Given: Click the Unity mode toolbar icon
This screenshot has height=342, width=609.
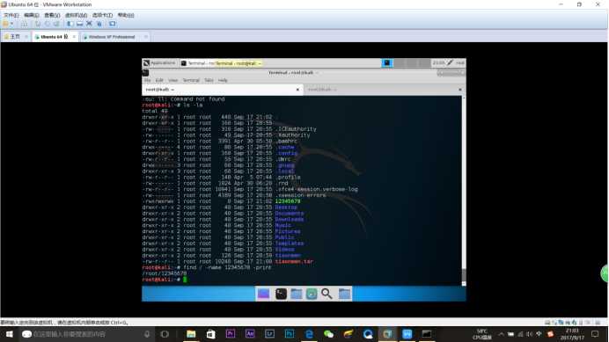Looking at the screenshot, I should [99, 24].
